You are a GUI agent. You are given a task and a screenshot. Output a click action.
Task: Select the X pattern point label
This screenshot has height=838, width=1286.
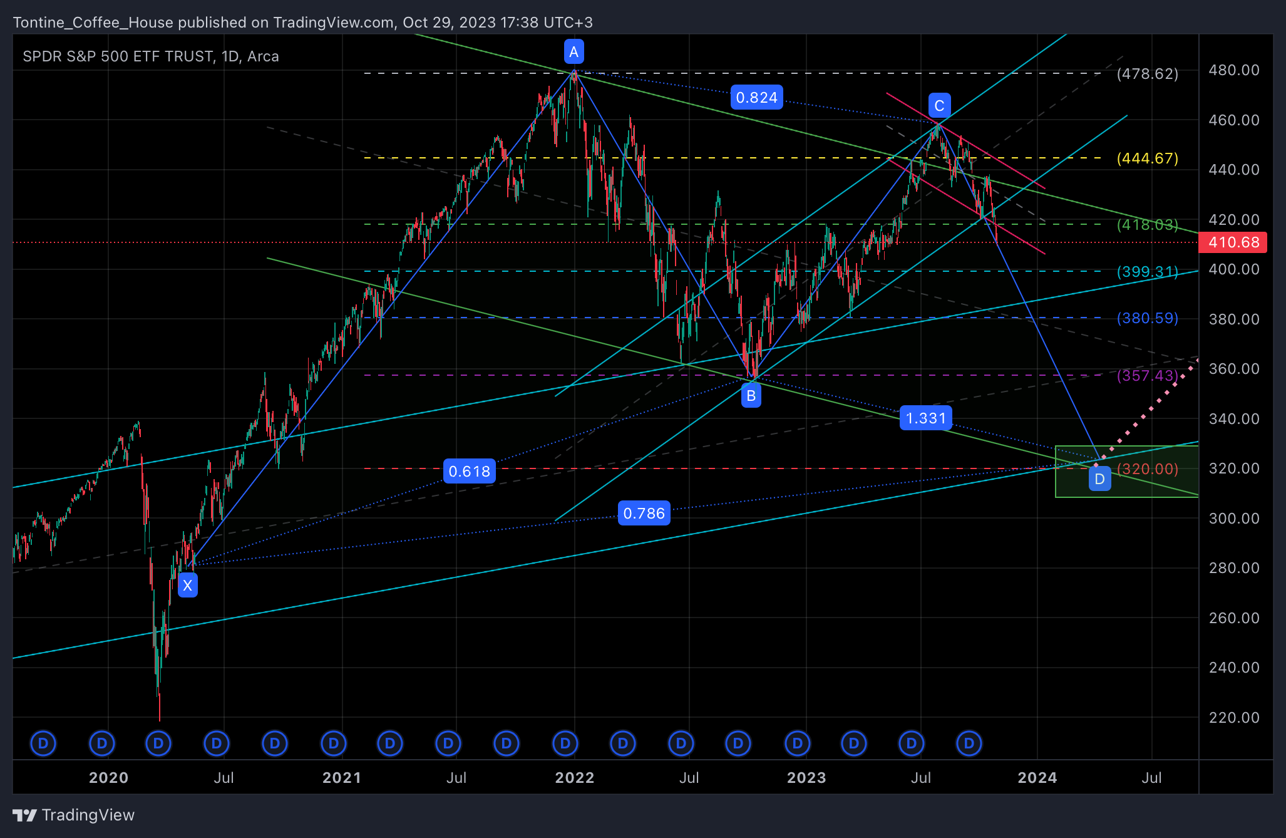(187, 586)
